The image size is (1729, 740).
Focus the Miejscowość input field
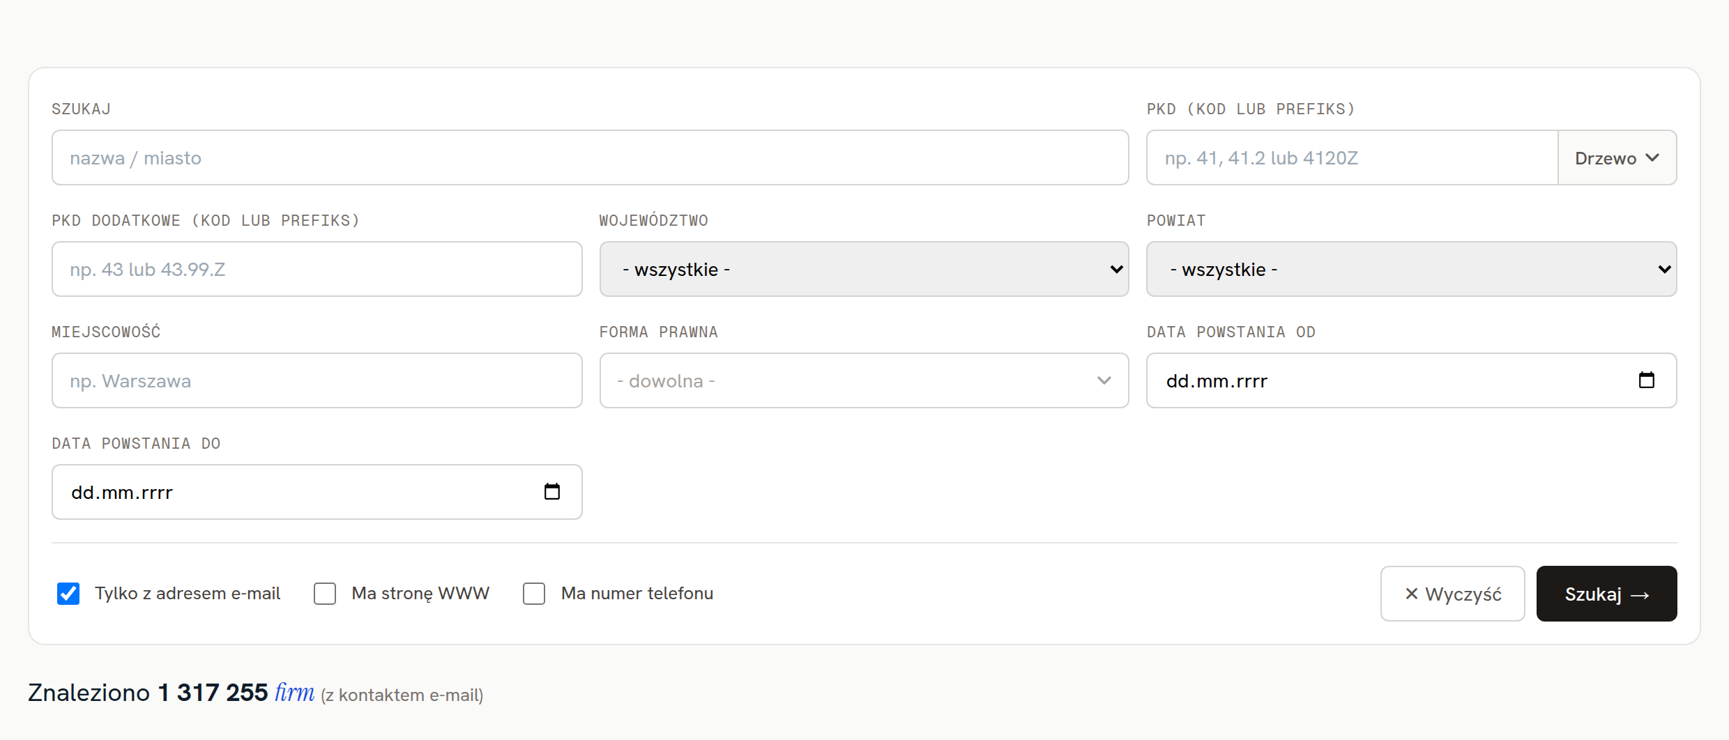pos(317,380)
